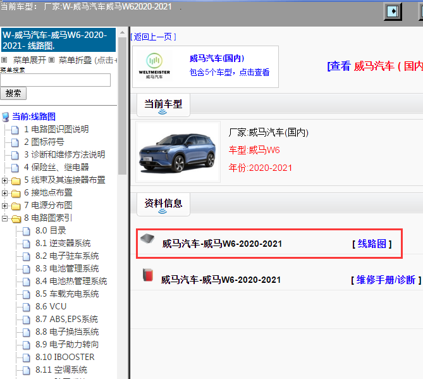Image resolution: width=423 pixels, height=379 pixels.
Task: Open 8.6 VCU
Action: coord(51,307)
